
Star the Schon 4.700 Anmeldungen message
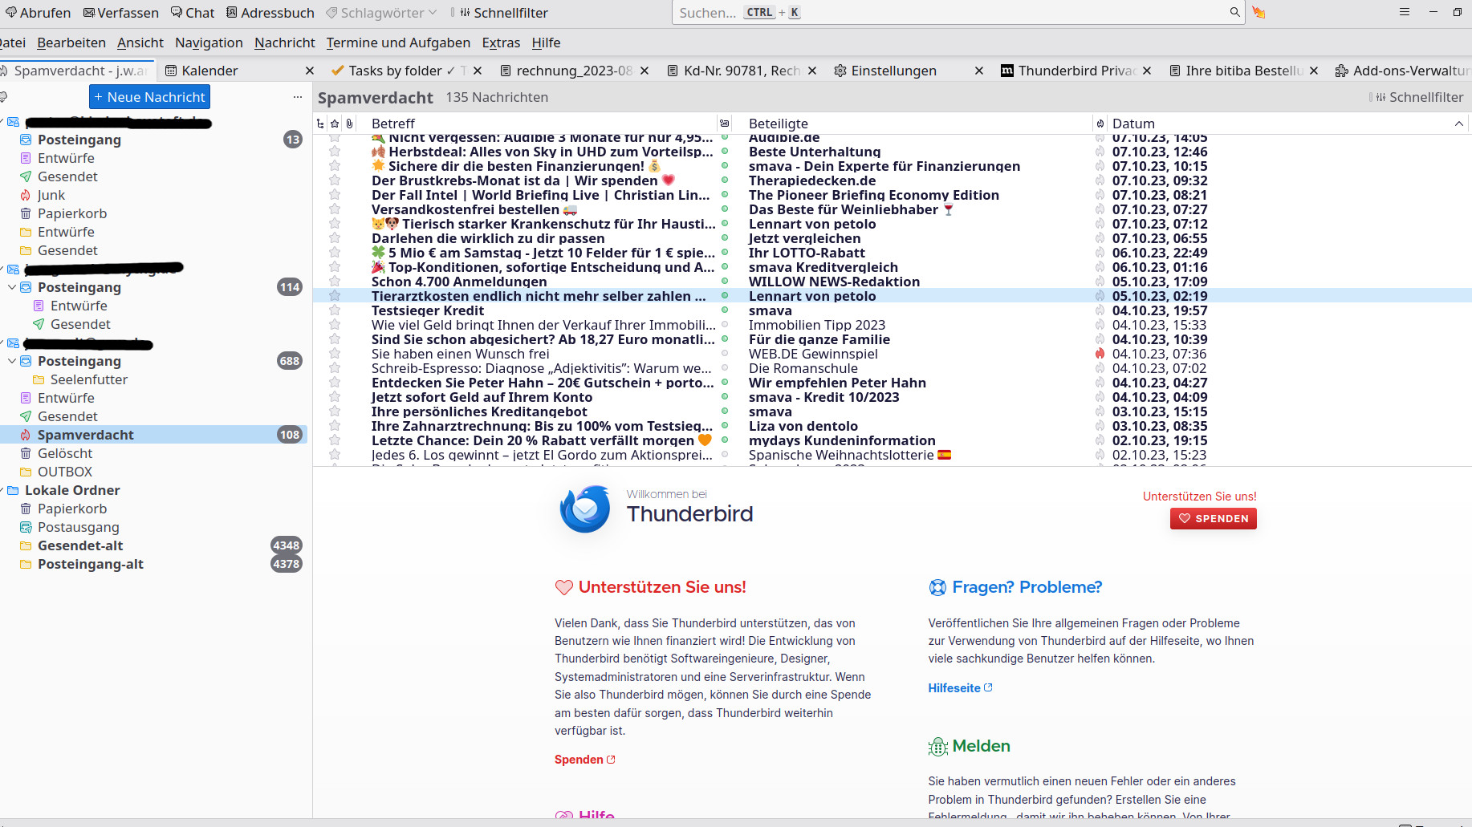[335, 282]
